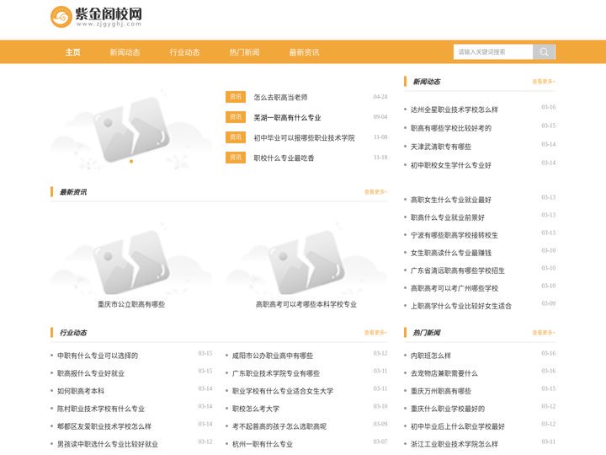Open the 主页 navigation tab
The width and height of the screenshot is (606, 455).
(x=72, y=52)
